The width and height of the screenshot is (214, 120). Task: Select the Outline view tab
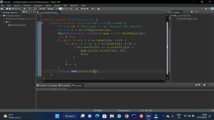tap(177, 12)
